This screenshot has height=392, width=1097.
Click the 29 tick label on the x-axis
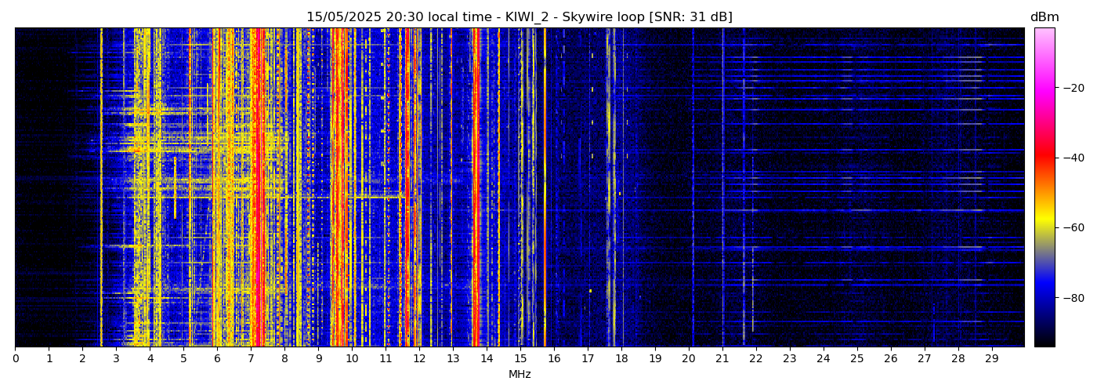[x=991, y=358]
